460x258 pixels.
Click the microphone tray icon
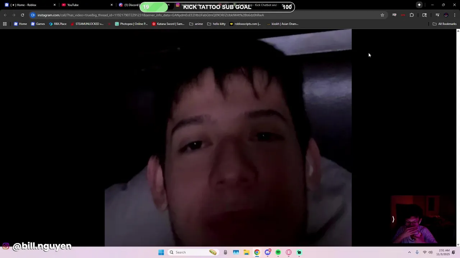[417, 252]
